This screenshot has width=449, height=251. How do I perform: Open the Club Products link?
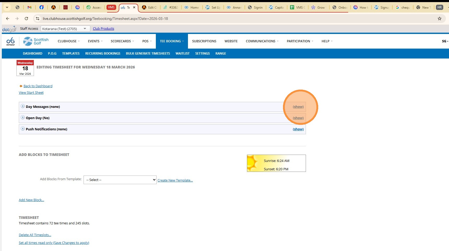tap(103, 29)
